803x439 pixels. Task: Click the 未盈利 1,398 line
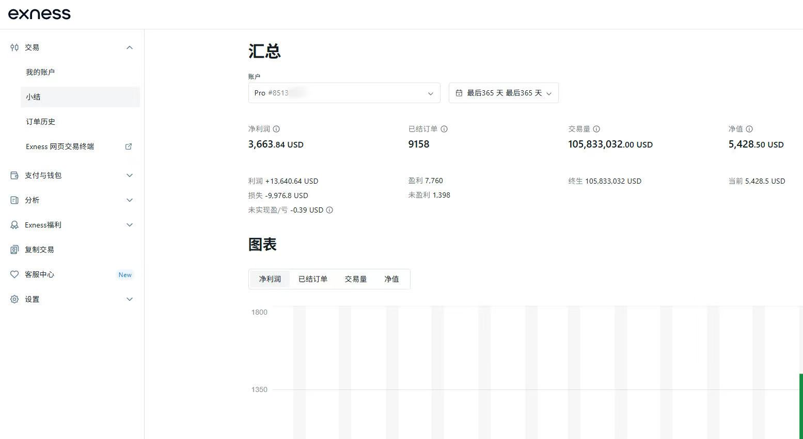tap(429, 195)
